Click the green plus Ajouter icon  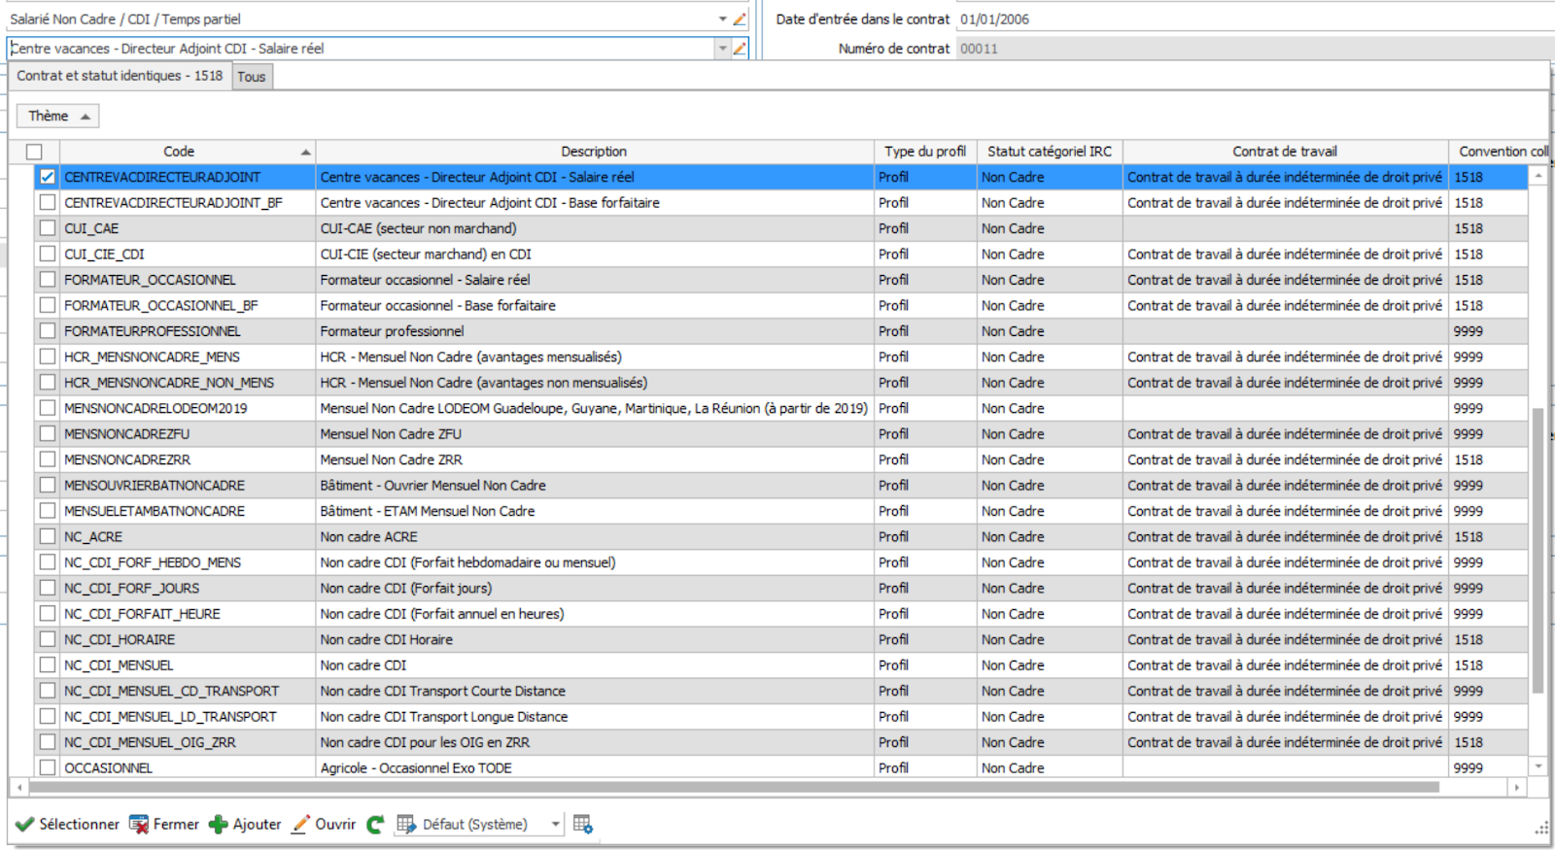219,824
